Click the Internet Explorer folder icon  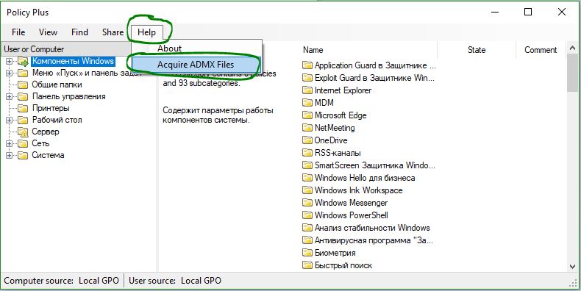pos(307,90)
